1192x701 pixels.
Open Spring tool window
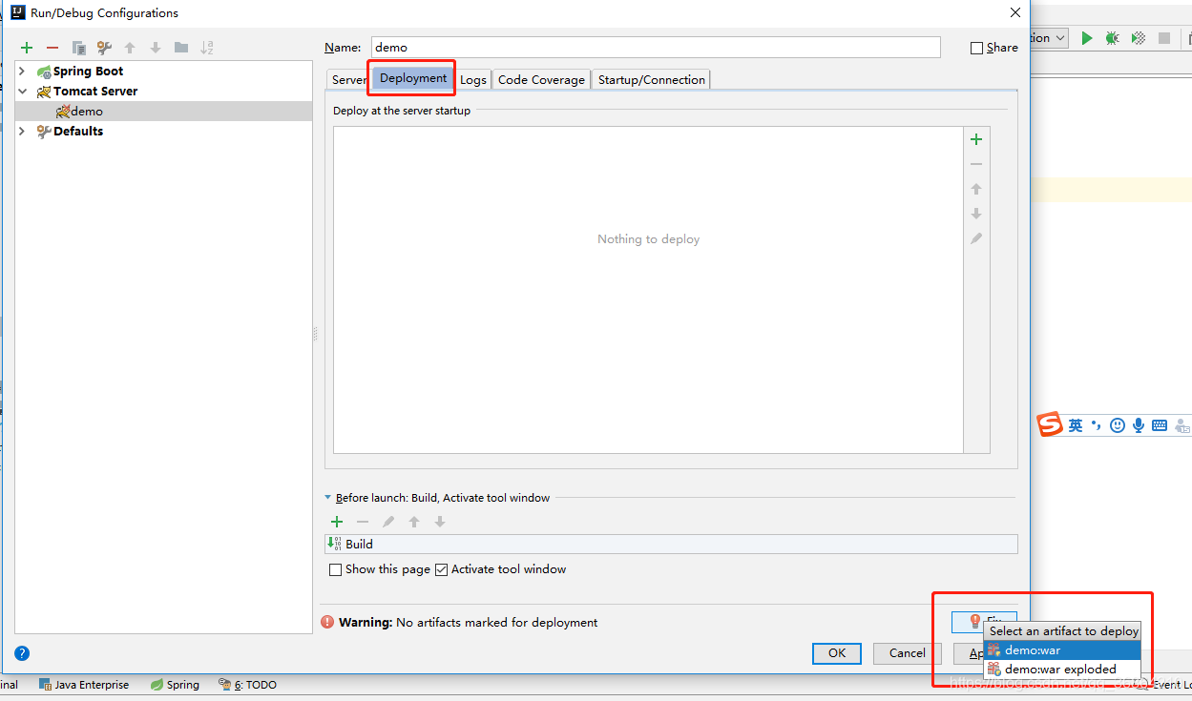pyautogui.click(x=175, y=685)
